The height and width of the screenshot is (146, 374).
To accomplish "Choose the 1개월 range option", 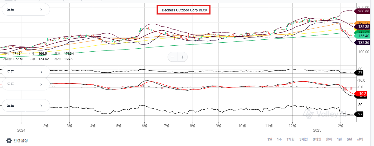I will [x=291, y=139].
